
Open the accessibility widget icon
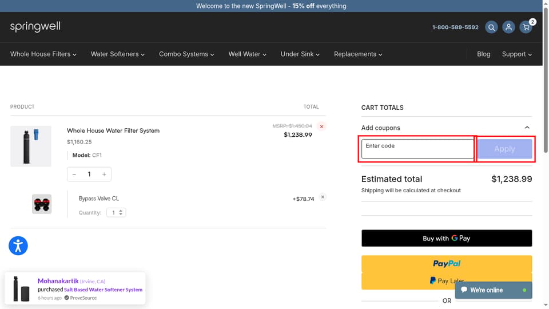click(18, 245)
